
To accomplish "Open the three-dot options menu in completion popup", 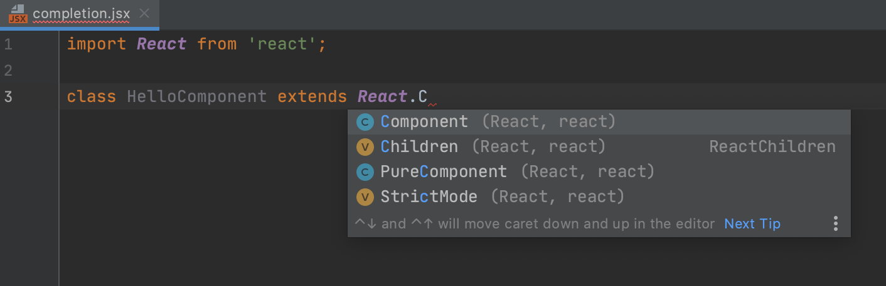I will (835, 223).
